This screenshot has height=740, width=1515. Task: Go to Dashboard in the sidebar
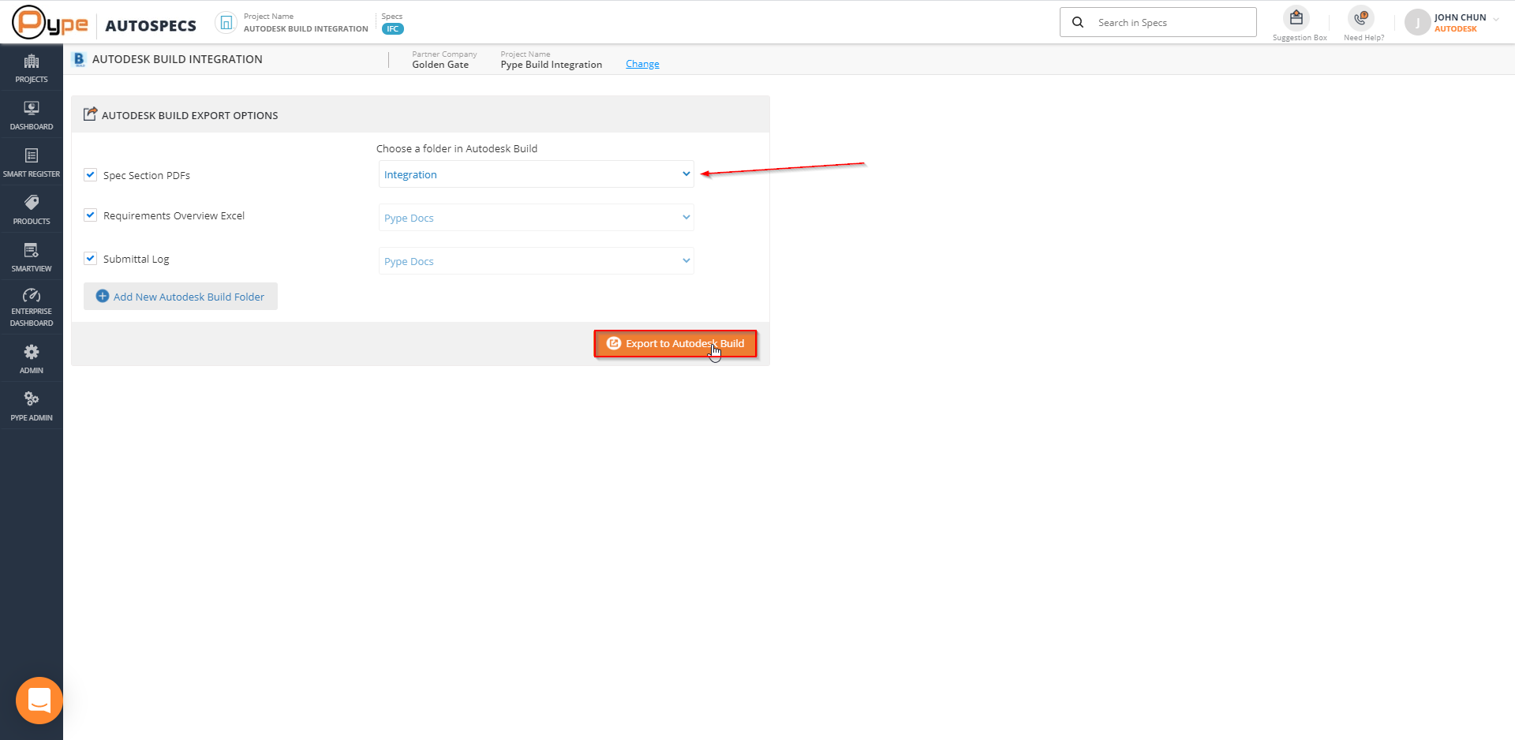[32, 115]
